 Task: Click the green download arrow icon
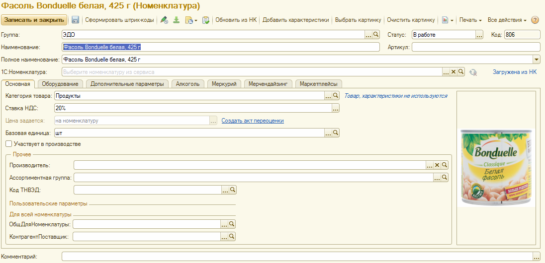tap(177, 20)
